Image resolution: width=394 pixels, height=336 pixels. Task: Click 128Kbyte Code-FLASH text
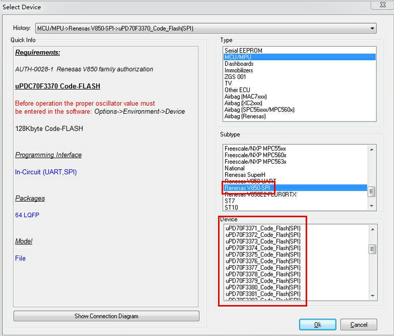click(49, 129)
